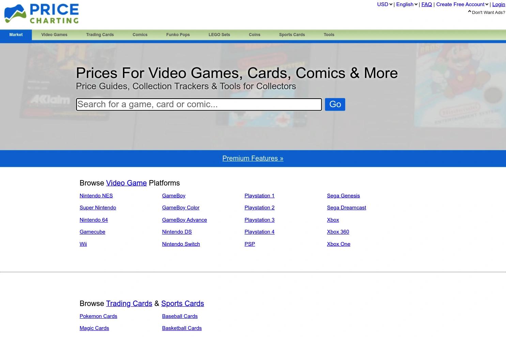
Task: Browse Magic Cards
Action: click(x=94, y=328)
